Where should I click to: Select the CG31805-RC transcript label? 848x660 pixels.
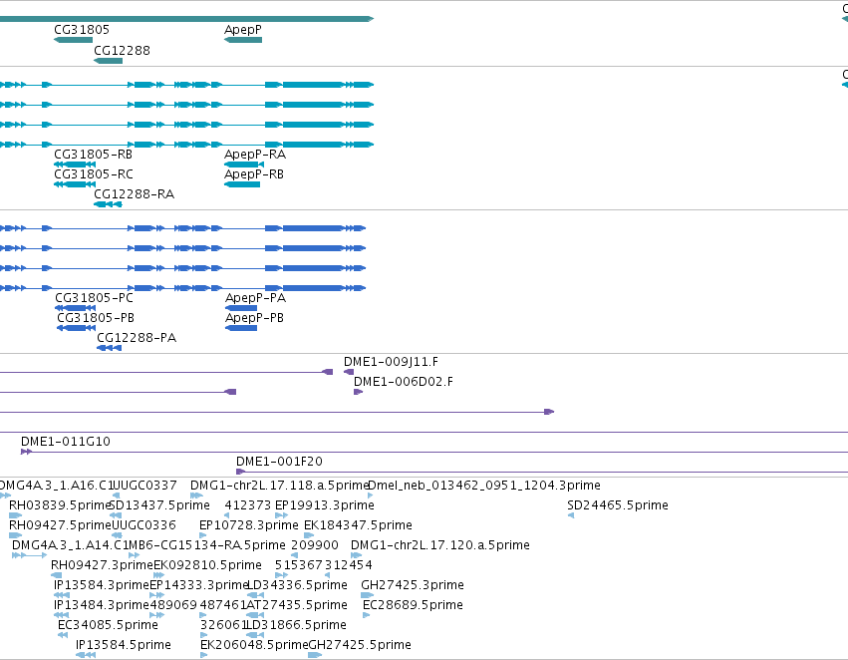click(94, 174)
